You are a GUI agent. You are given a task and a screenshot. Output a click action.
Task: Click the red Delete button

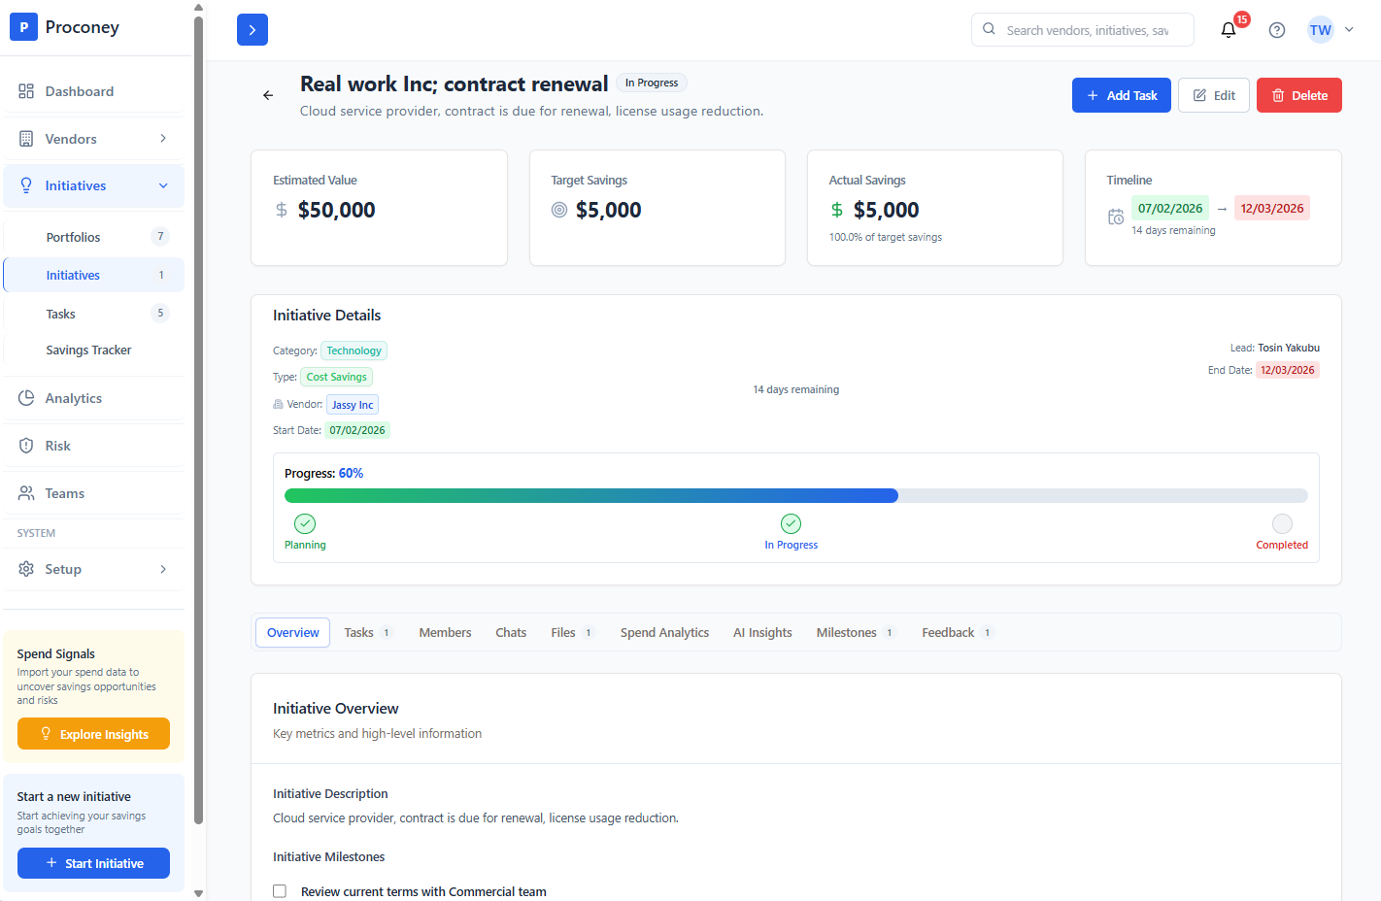coord(1298,95)
